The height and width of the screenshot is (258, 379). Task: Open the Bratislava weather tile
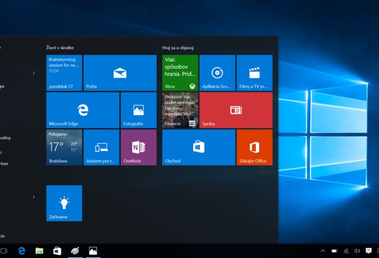64,147
